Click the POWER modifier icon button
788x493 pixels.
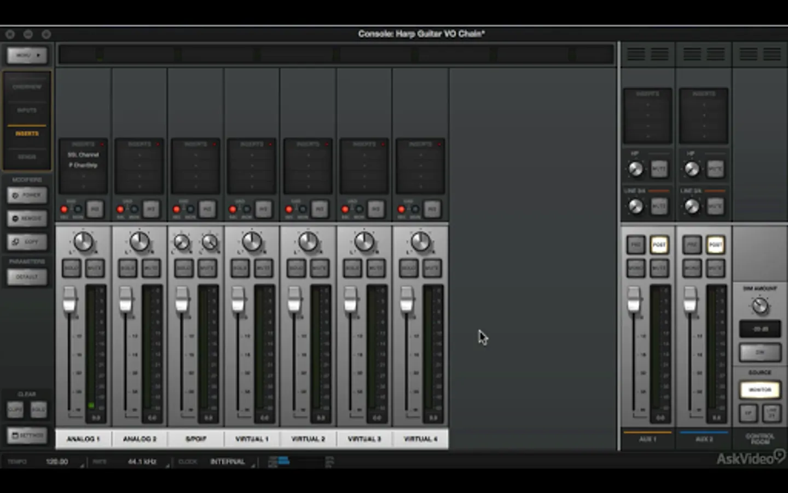(27, 195)
